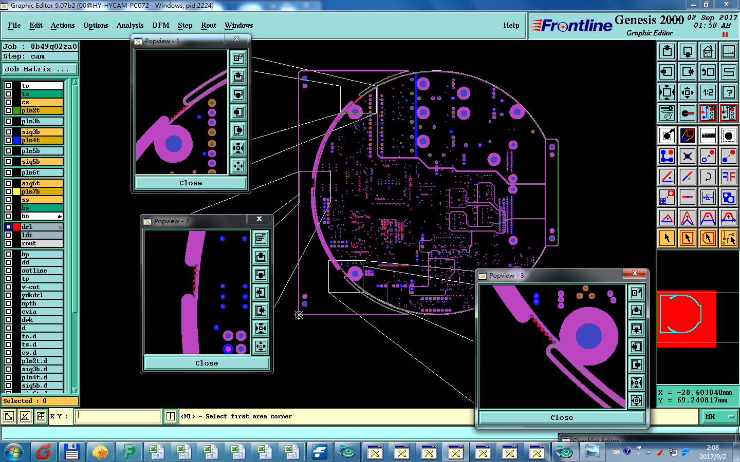
Task: Open the Help menu
Action: 511,25
